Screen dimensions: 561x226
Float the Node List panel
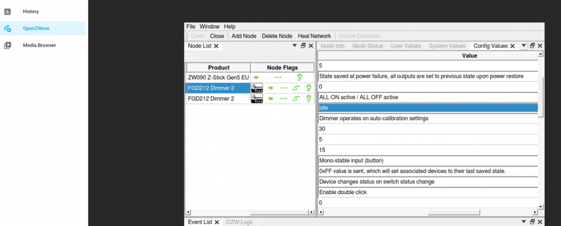pos(302,46)
